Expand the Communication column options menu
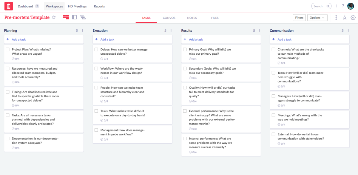The width and height of the screenshot is (358, 175). pyautogui.click(x=348, y=30)
